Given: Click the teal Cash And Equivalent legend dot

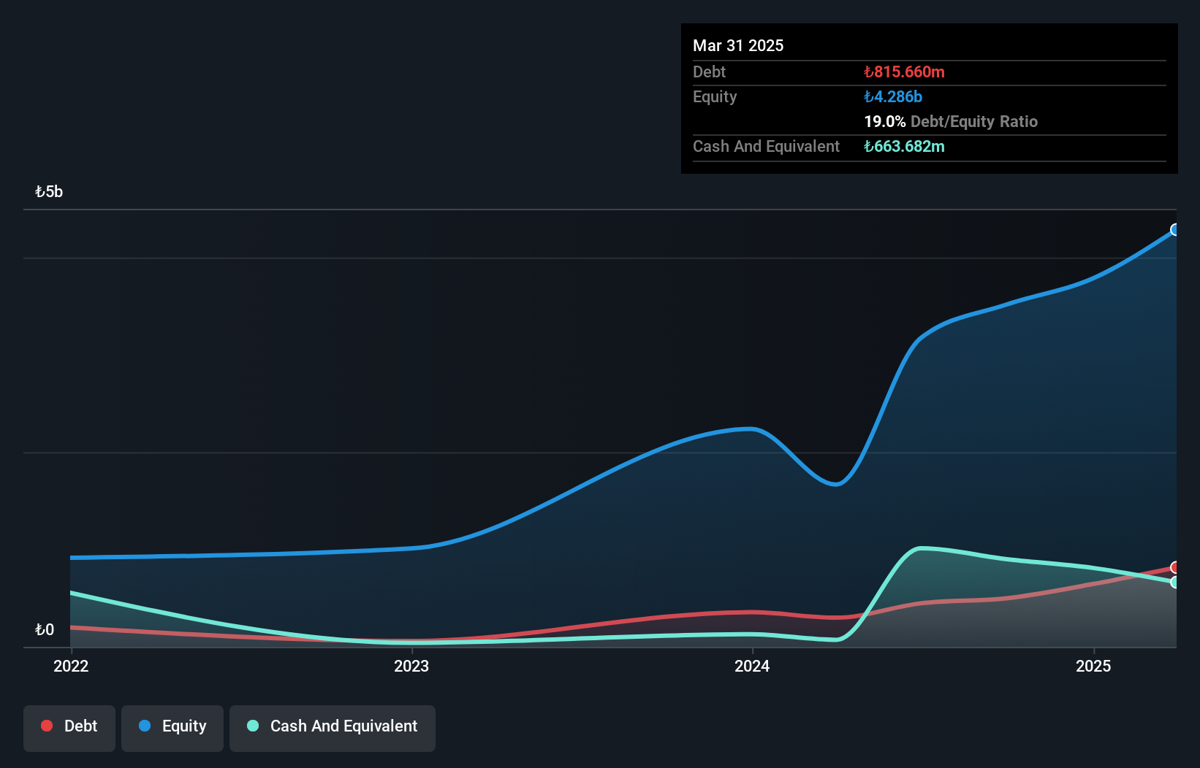Looking at the screenshot, I should [x=253, y=726].
